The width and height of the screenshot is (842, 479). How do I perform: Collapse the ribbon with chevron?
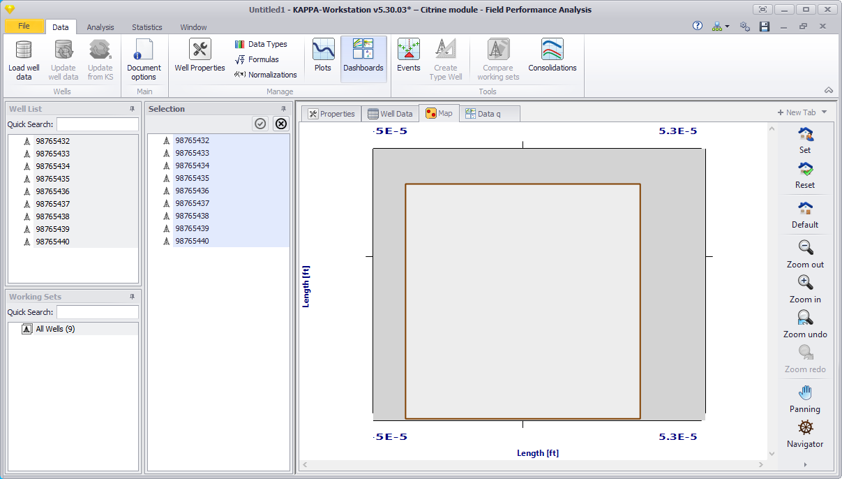pos(829,90)
